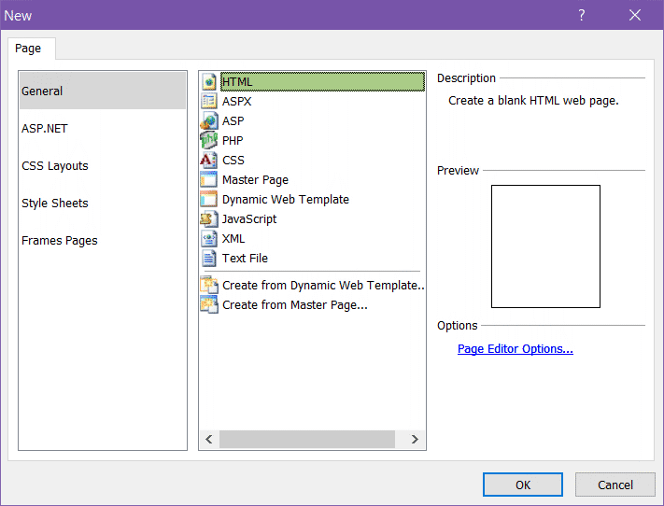Click the Help question mark button
This screenshot has height=506, width=664.
581,15
